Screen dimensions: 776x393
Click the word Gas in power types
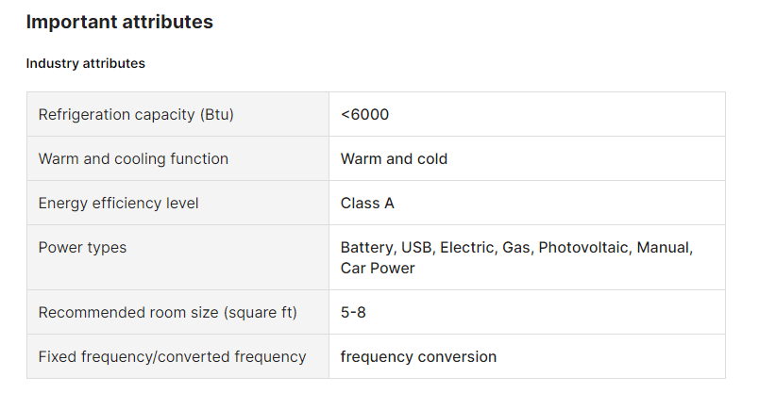pyautogui.click(x=516, y=248)
